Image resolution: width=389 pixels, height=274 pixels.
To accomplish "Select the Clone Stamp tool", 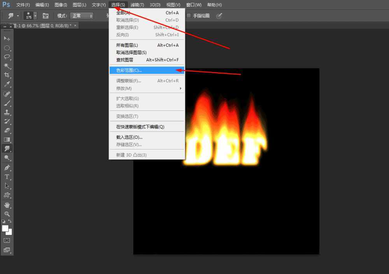I will click(7, 112).
